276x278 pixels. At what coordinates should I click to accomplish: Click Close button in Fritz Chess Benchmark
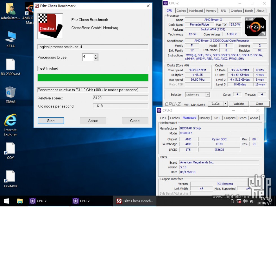point(135,120)
